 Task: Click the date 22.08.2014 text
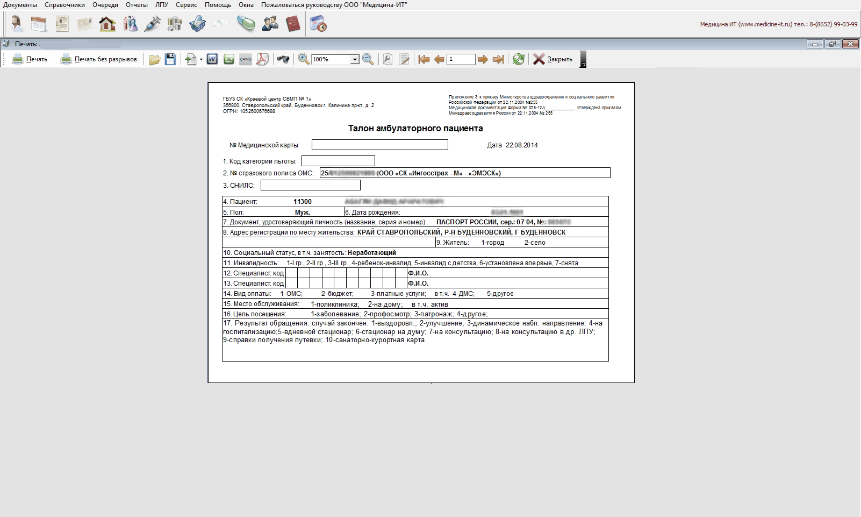[521, 145]
